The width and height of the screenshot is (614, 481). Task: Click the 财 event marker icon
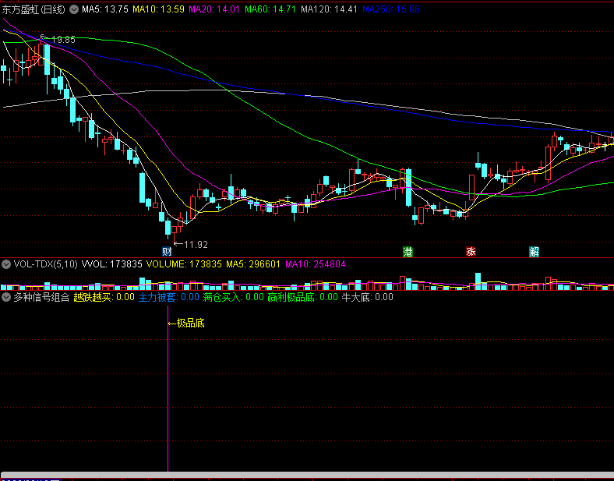pos(168,252)
